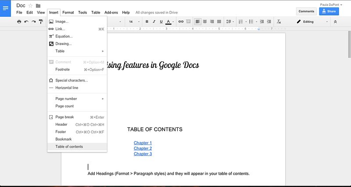Select Table of contents menu item
This screenshot has width=351, height=187.
77,147
